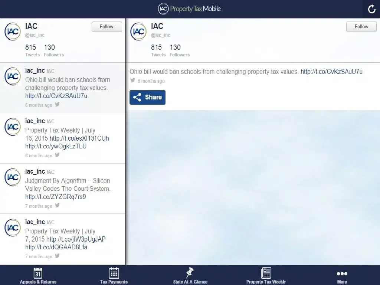
Task: Click Twitter bird icon on July 7 tweet
Action: (x=57, y=256)
